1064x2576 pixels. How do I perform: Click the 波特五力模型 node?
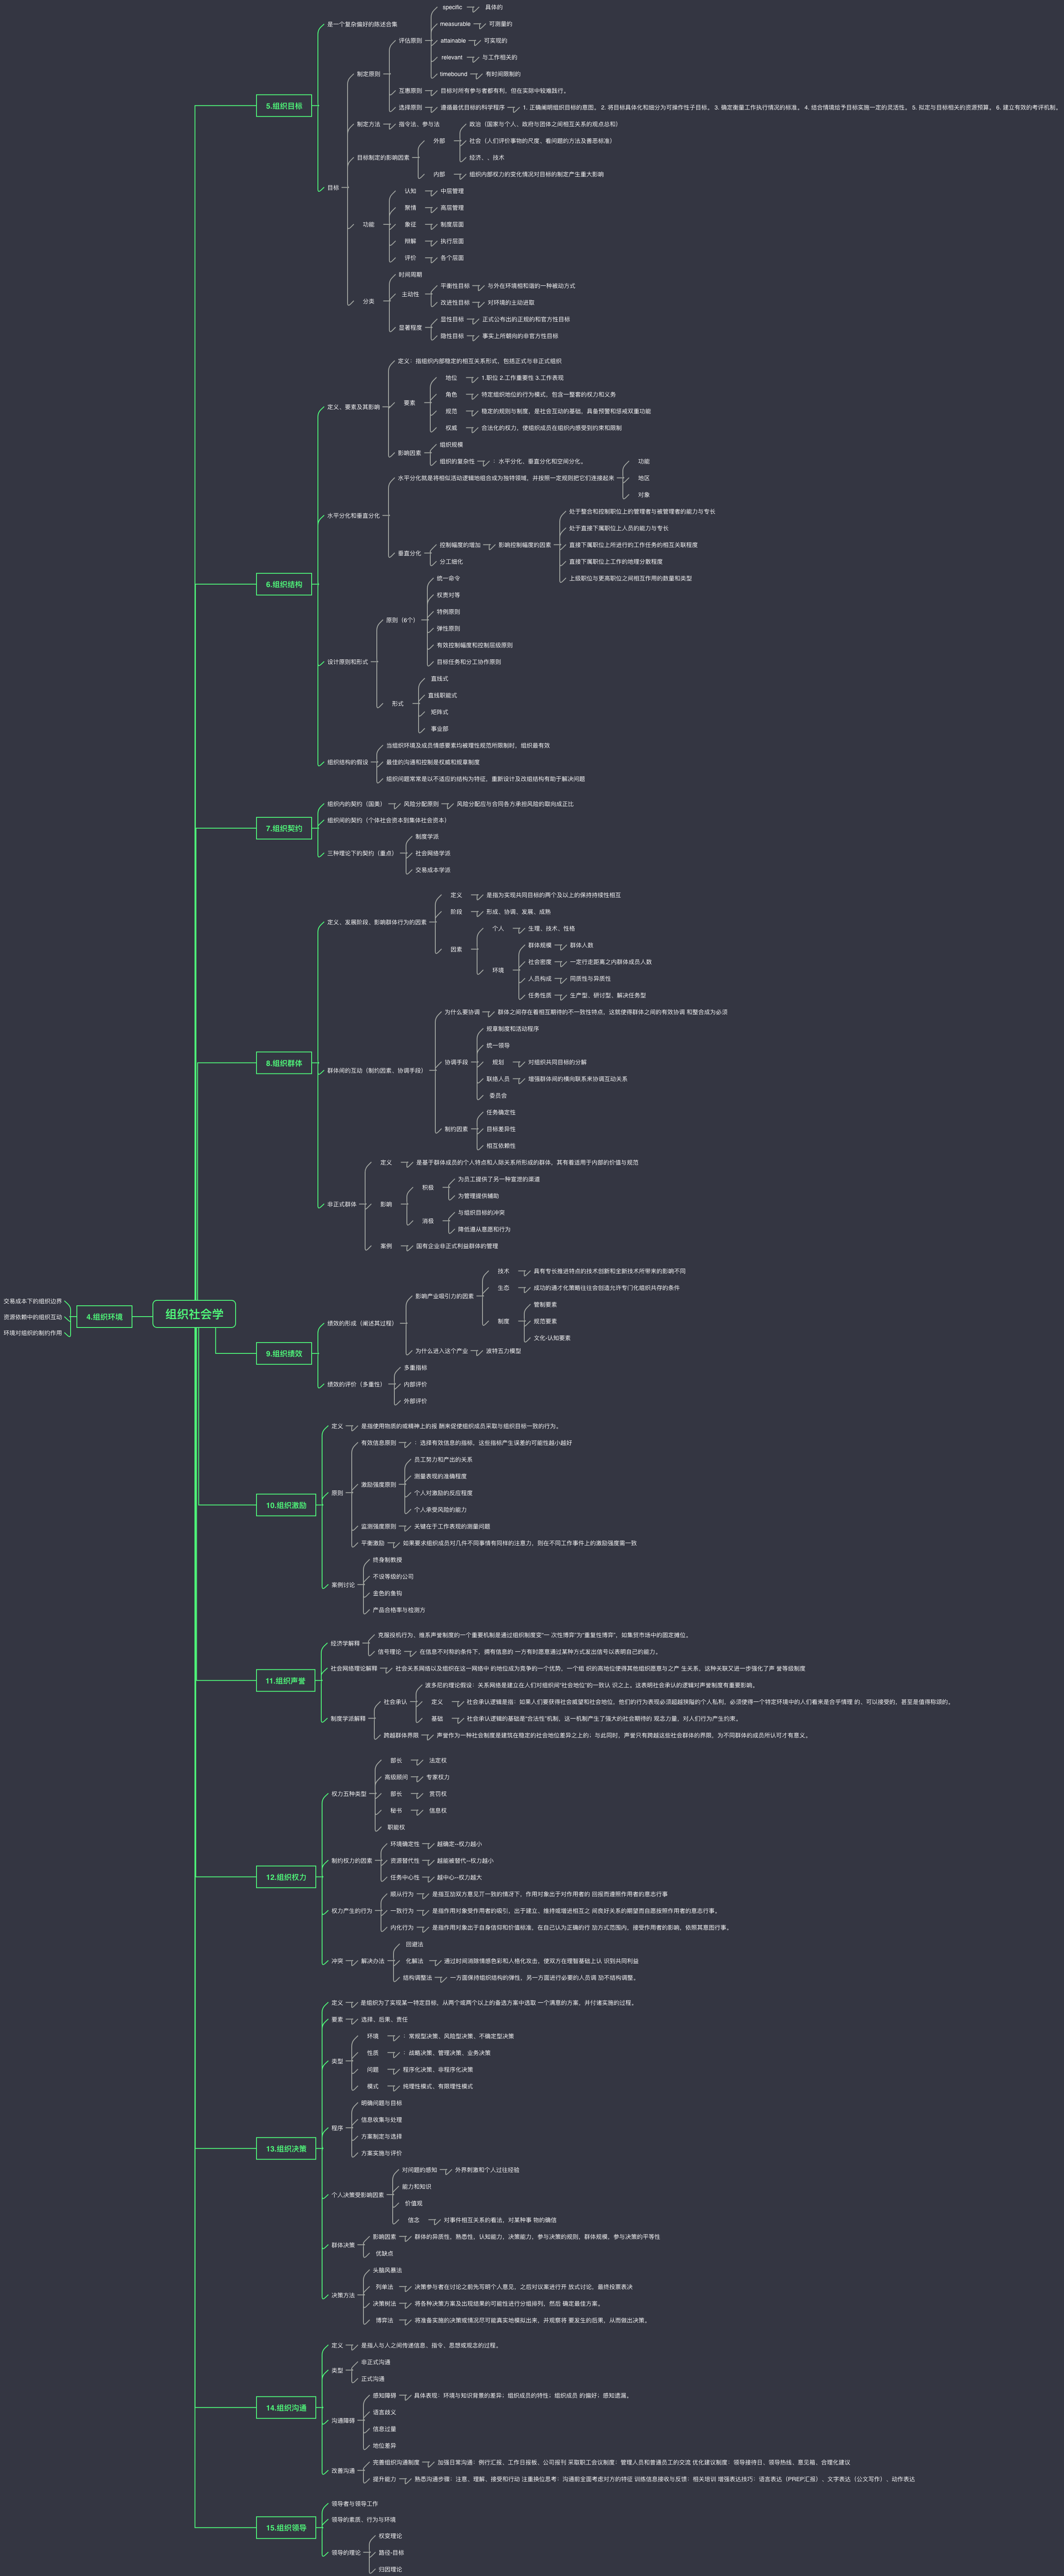tap(503, 1351)
